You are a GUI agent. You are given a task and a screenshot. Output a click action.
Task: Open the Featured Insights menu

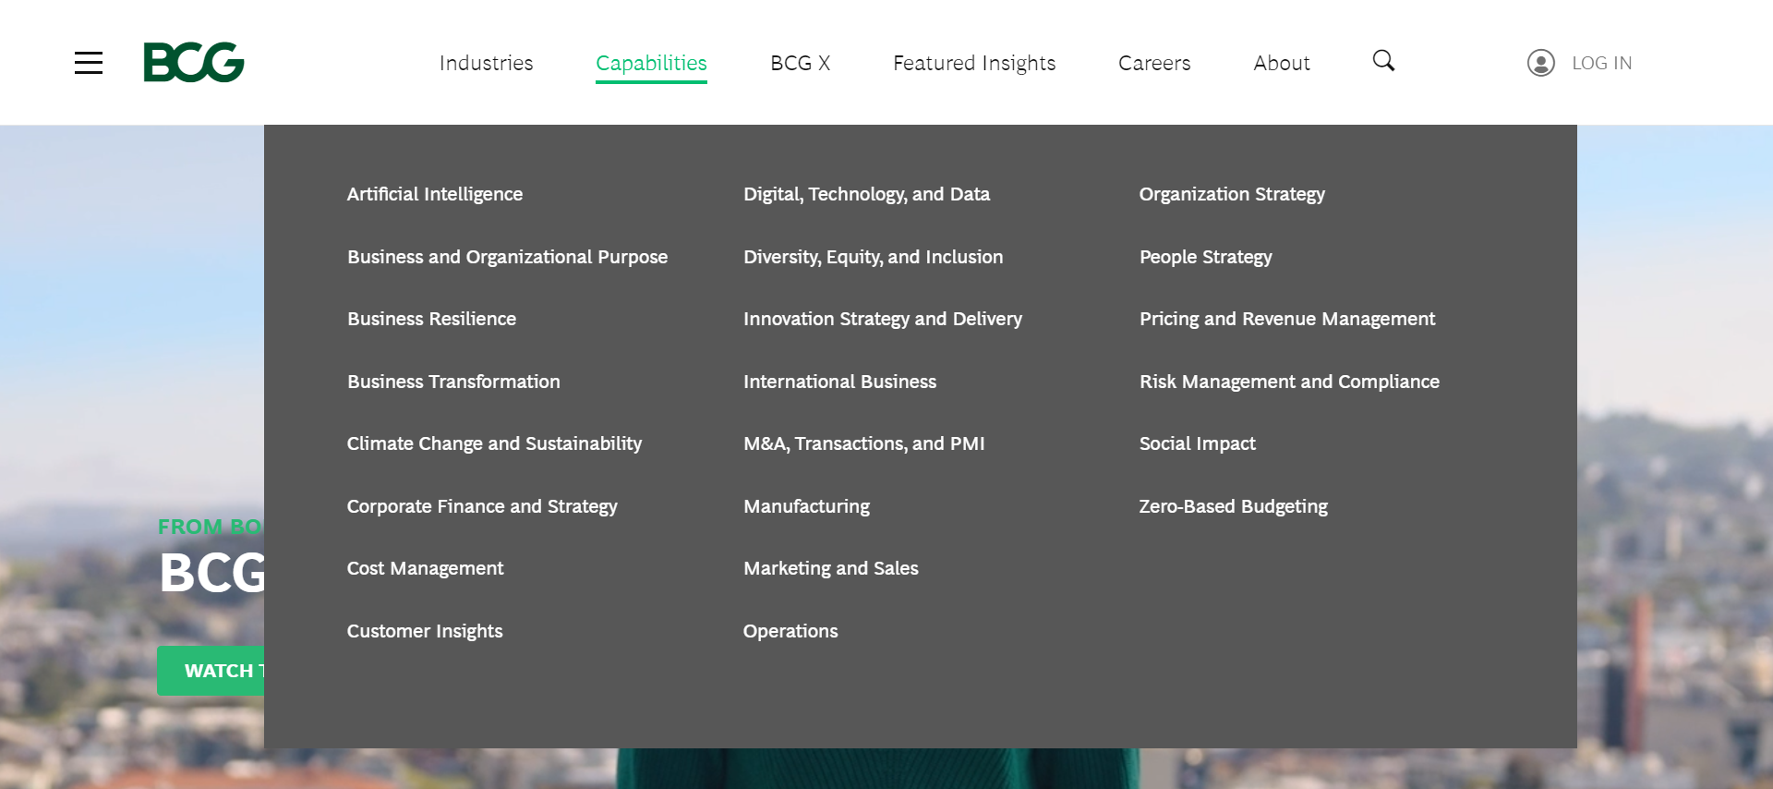coord(974,63)
